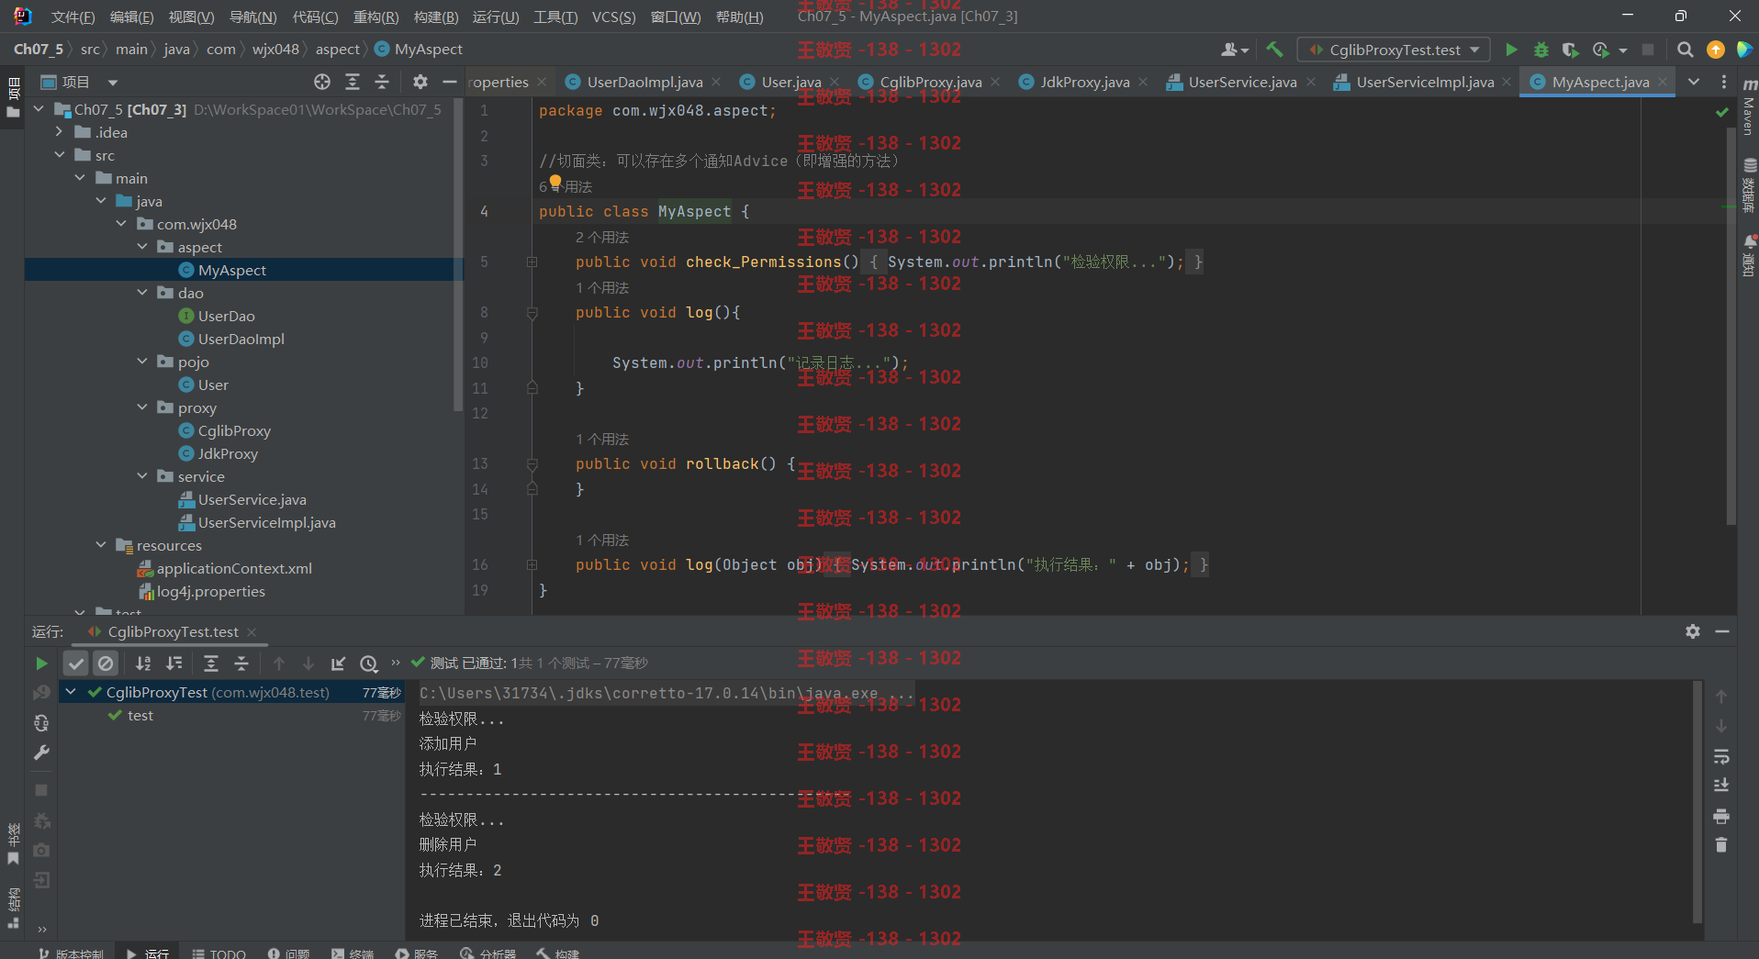Collapse CglibProxyTest node in test tree
The height and width of the screenshot is (959, 1759).
coord(71,692)
